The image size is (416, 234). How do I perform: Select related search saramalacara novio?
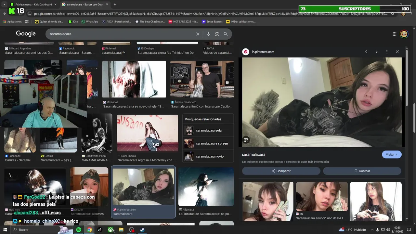pos(208,156)
